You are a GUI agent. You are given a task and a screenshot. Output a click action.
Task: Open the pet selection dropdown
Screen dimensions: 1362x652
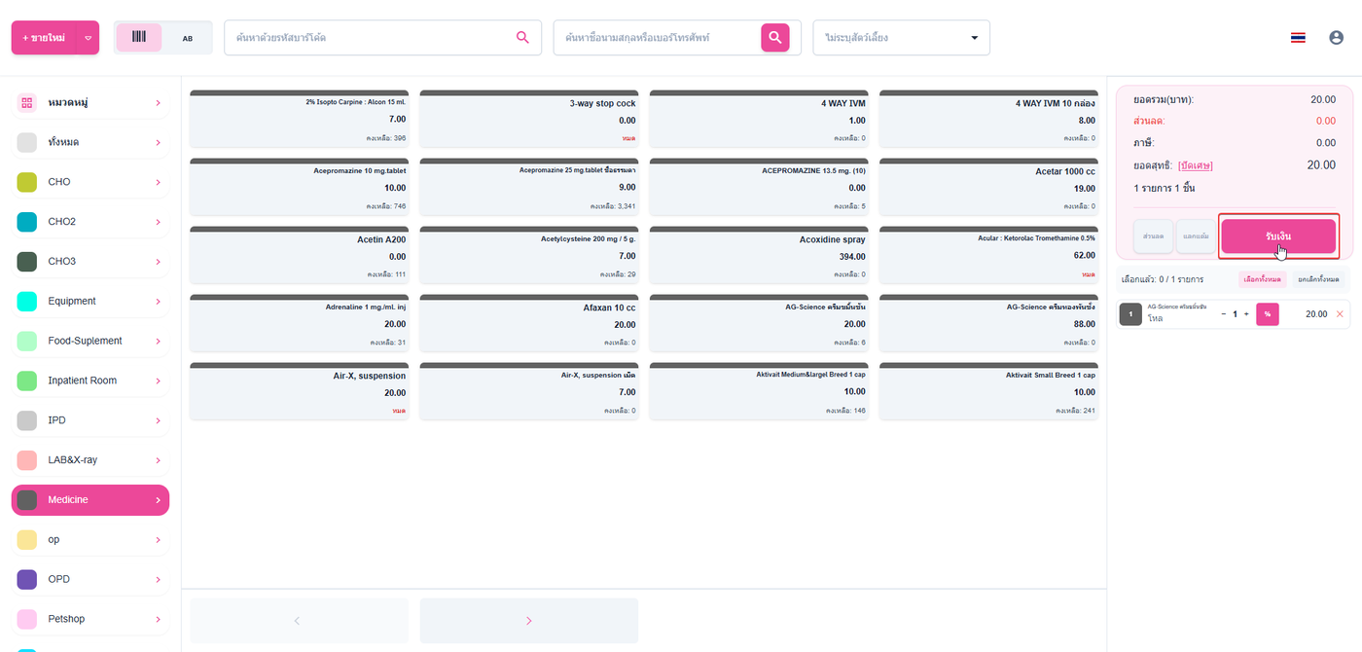pos(901,38)
